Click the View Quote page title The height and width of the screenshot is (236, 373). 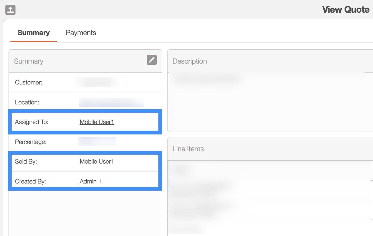(346, 10)
